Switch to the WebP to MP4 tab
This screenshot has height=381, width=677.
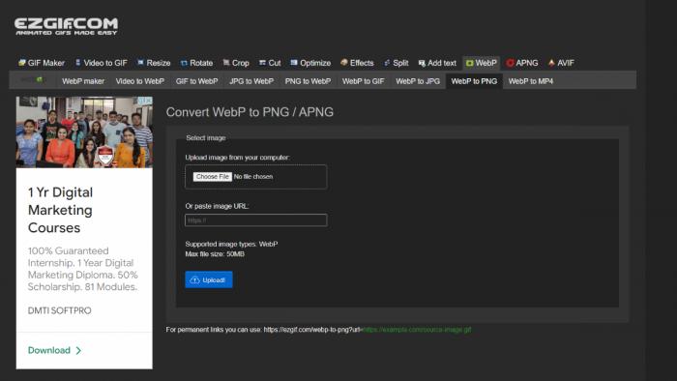[x=531, y=81]
